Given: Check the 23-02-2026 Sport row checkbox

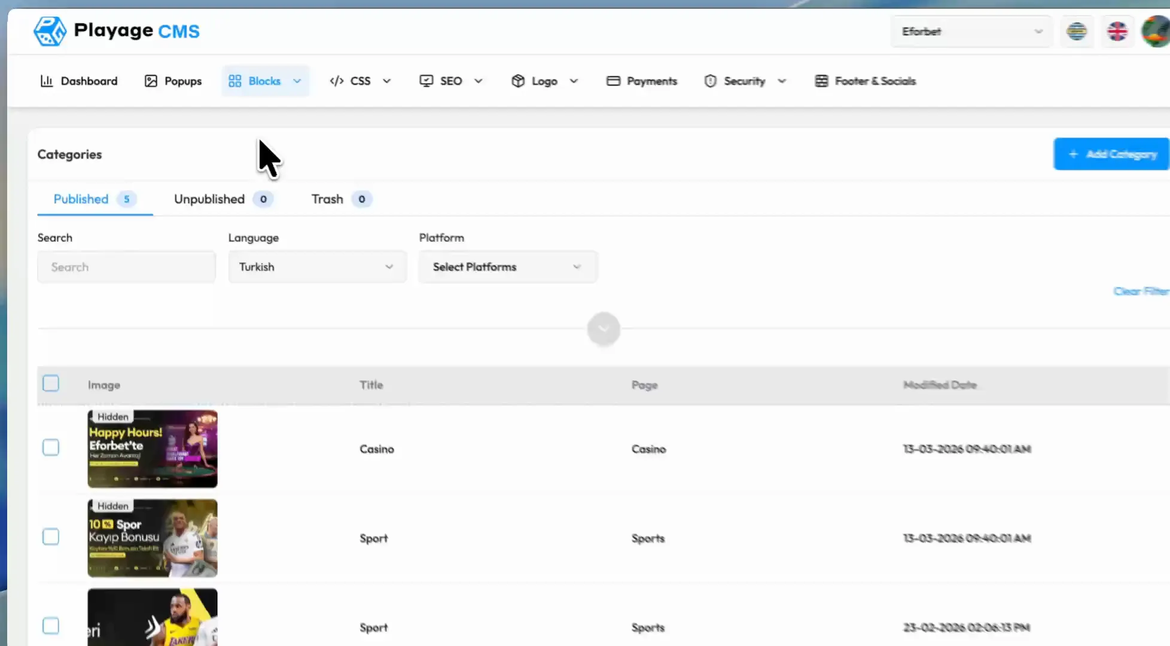Looking at the screenshot, I should pos(51,626).
